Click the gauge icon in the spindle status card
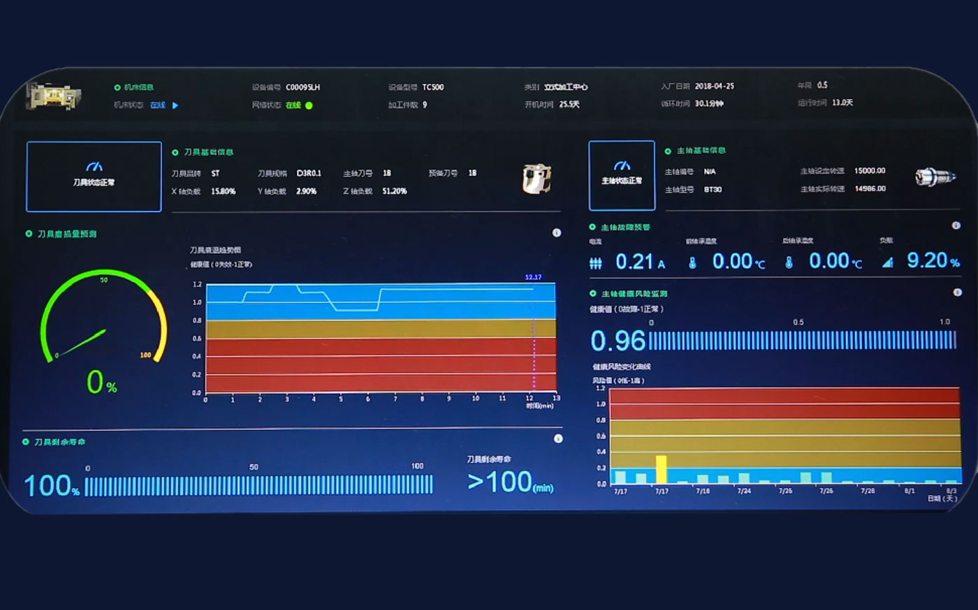 pyautogui.click(x=622, y=165)
